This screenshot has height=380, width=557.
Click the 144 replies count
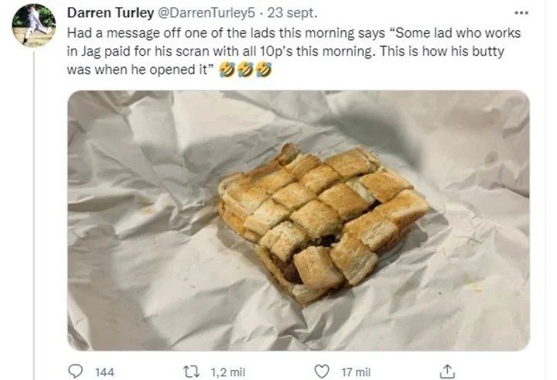[104, 373]
